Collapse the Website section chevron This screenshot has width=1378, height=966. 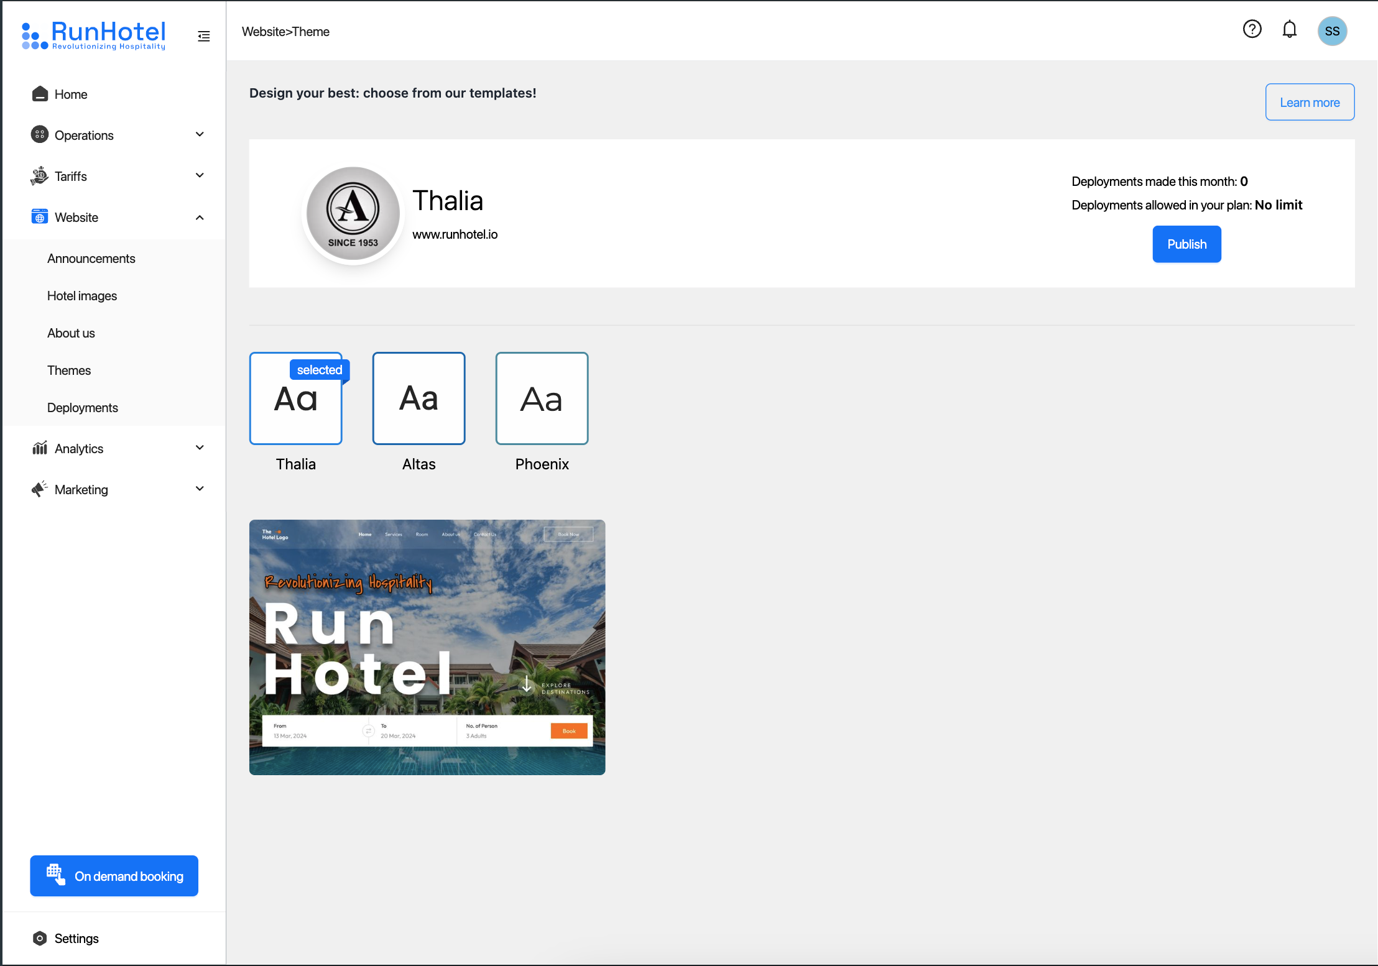[200, 217]
